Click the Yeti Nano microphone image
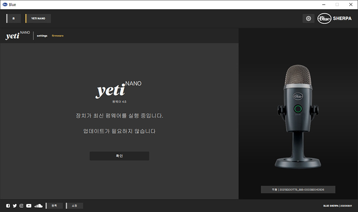Viewport: 358px width, 212px height. pos(298,117)
